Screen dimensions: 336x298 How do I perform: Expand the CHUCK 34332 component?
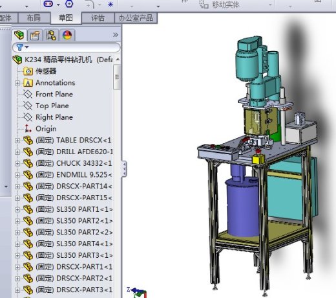17,163
